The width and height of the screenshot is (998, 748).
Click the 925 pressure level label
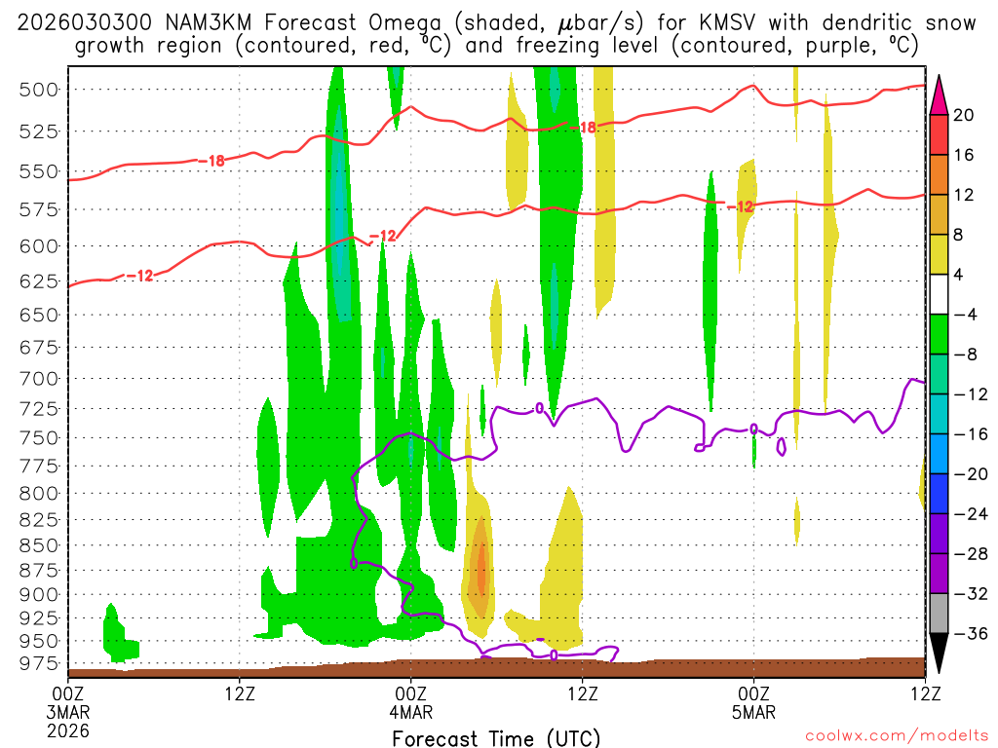pyautogui.click(x=39, y=618)
